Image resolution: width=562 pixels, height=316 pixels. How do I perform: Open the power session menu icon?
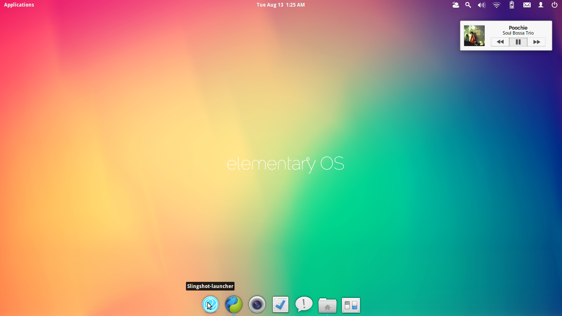point(555,5)
